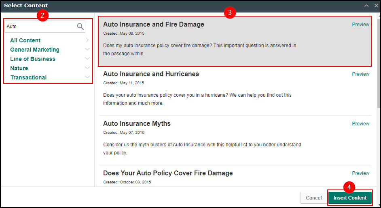This screenshot has width=381, height=208.
Task: Select the Auto Insurance and Hurricanes title
Action: pyautogui.click(x=151, y=74)
